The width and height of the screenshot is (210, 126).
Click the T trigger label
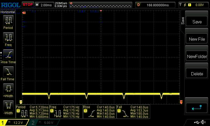click(180, 5)
